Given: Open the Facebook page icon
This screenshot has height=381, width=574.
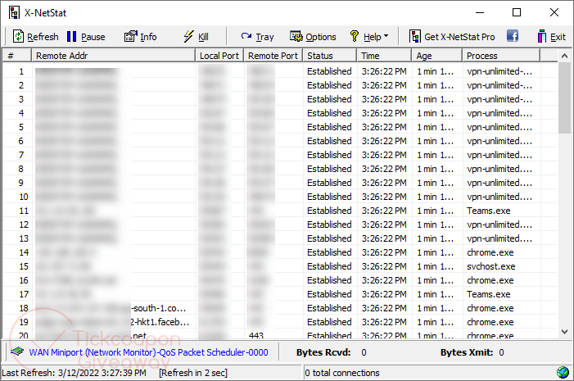Looking at the screenshot, I should pyautogui.click(x=513, y=36).
